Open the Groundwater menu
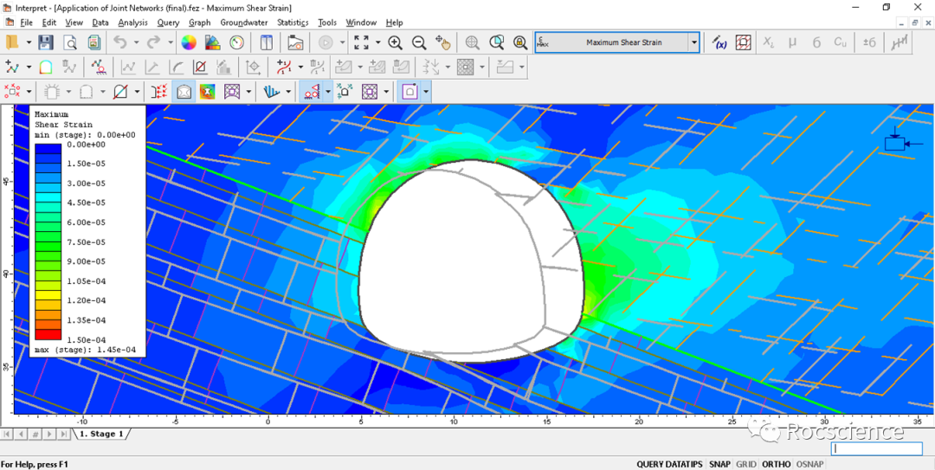935x470 pixels. 245,23
